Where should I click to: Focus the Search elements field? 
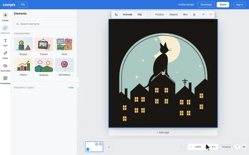(44, 24)
